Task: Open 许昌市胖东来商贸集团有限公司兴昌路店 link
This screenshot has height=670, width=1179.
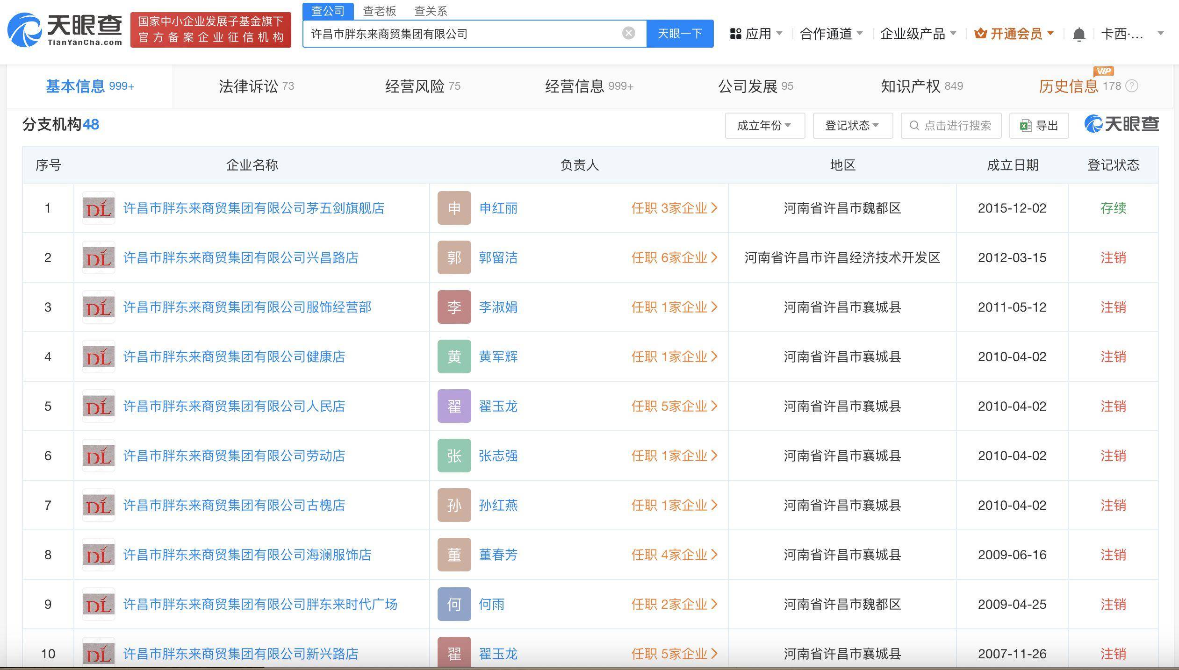Action: (240, 257)
